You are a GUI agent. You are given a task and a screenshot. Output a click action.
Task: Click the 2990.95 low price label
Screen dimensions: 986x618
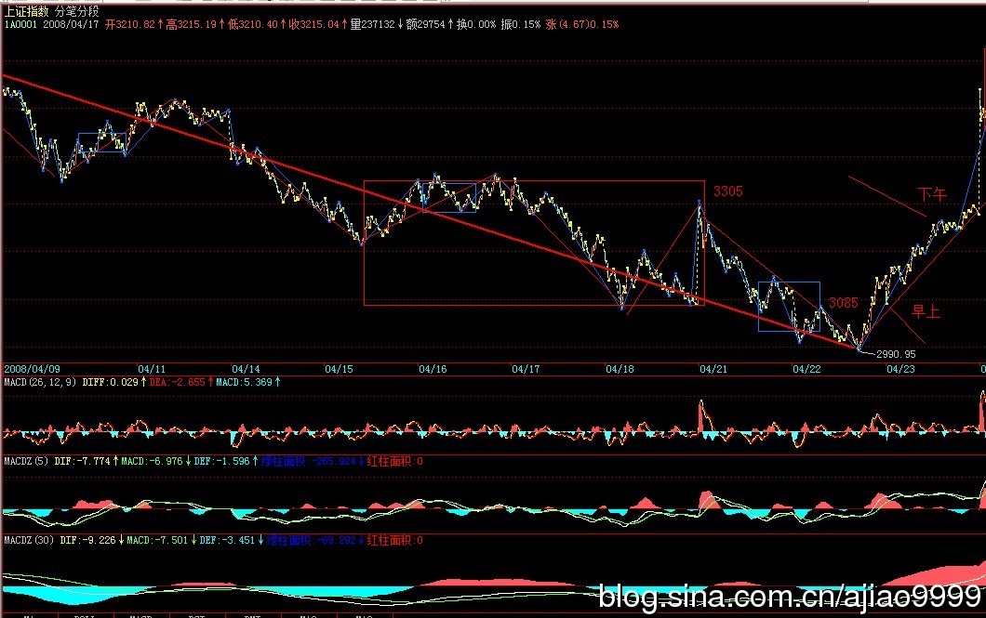[896, 354]
